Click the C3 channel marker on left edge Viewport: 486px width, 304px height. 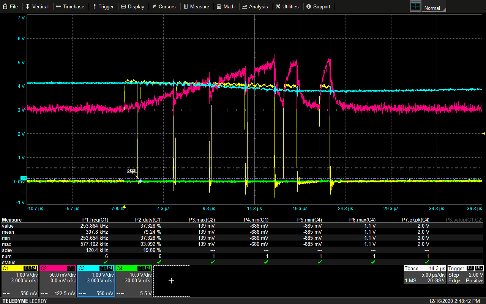pos(24,178)
